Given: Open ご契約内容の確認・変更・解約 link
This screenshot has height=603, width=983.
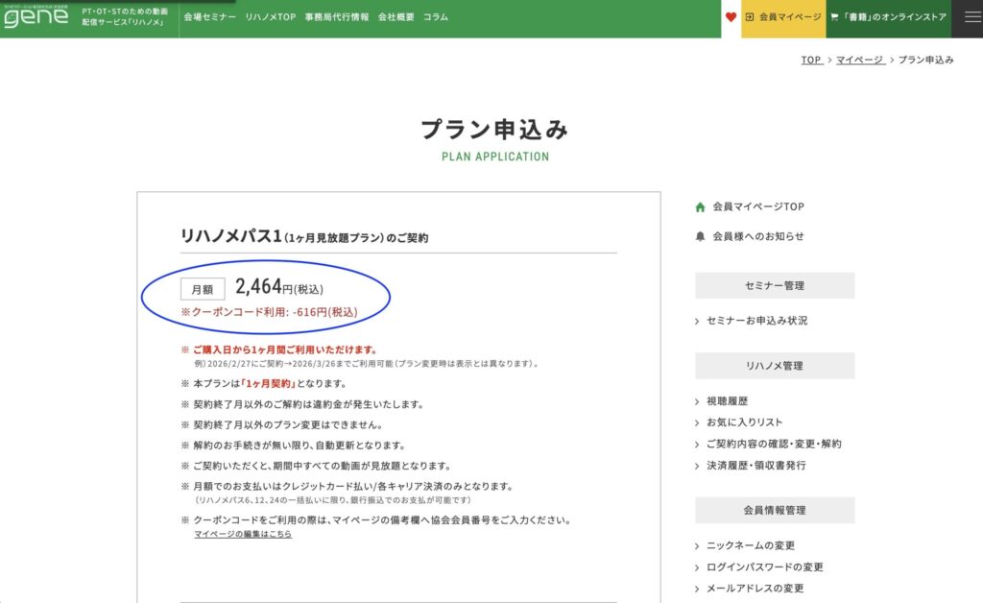Looking at the screenshot, I should click(774, 444).
